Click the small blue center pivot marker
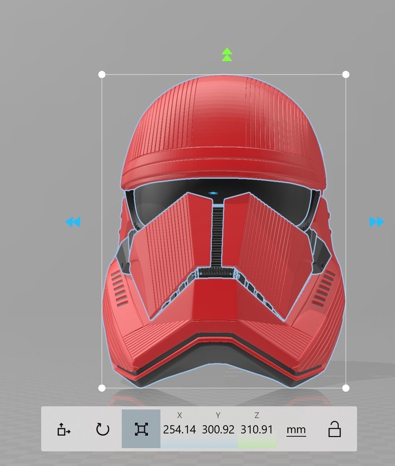Screen dimensions: 395x466 click(213, 193)
